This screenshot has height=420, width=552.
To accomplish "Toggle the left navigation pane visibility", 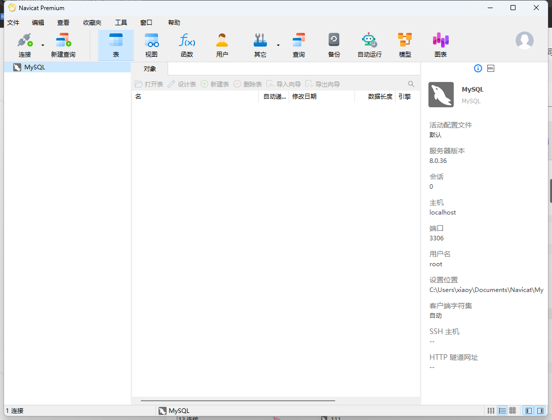I will [528, 410].
